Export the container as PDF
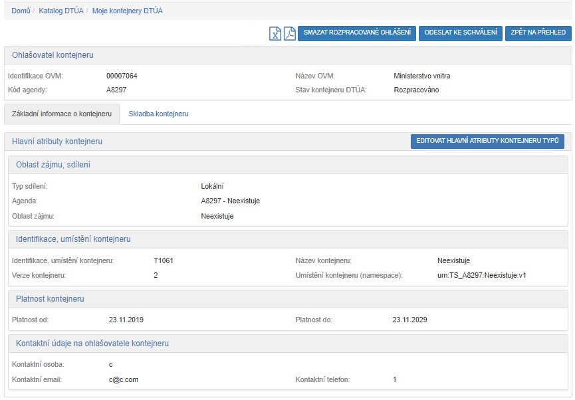Image resolution: width=575 pixels, height=400 pixels. click(290, 34)
